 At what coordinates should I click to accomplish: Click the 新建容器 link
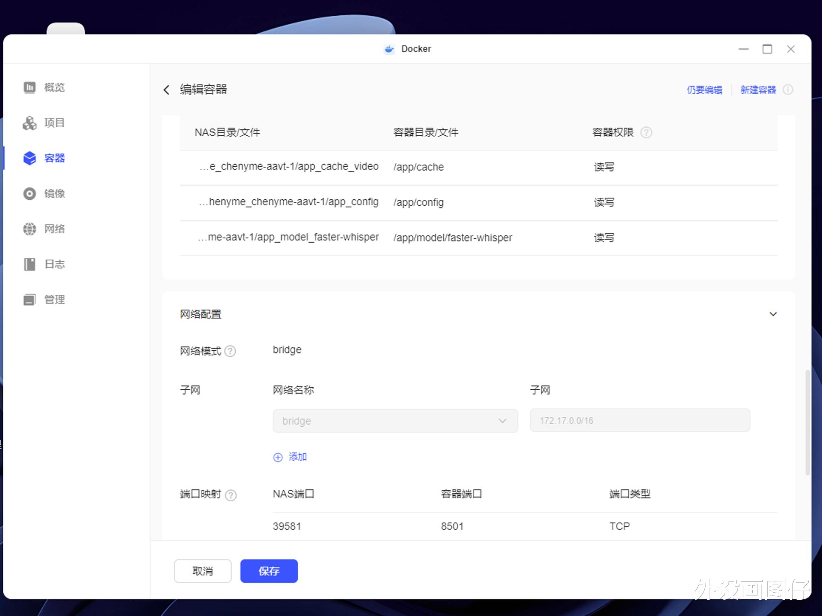[x=758, y=90]
